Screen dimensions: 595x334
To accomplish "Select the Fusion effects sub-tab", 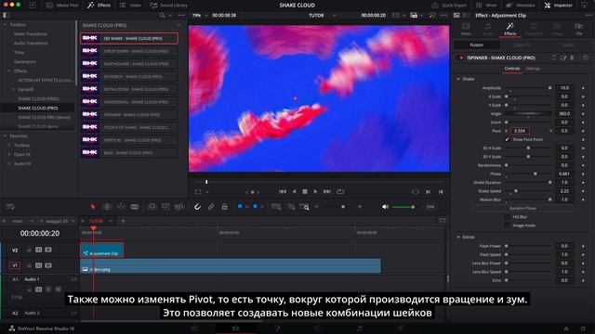I will [477, 45].
